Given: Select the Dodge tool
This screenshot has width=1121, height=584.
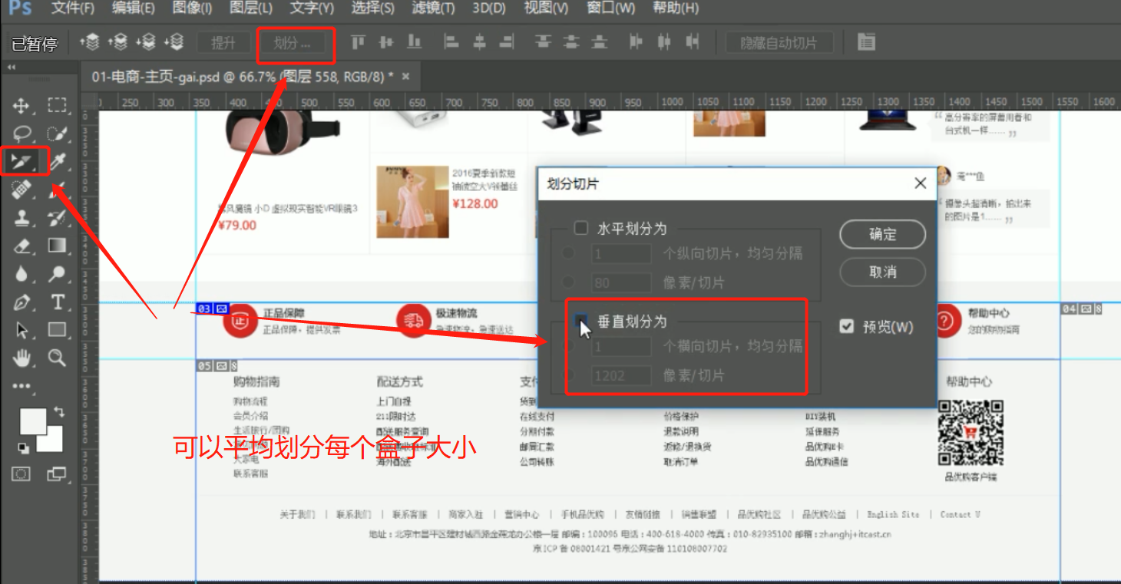Looking at the screenshot, I should click(x=57, y=274).
